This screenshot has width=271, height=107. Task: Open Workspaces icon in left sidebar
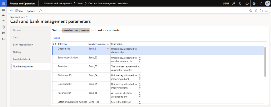pos(3,33)
